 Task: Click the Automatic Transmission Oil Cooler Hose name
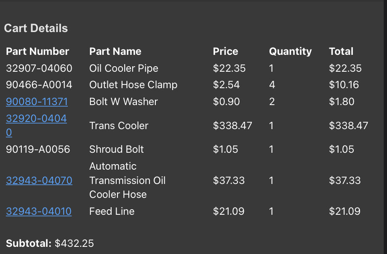pyautogui.click(x=127, y=180)
